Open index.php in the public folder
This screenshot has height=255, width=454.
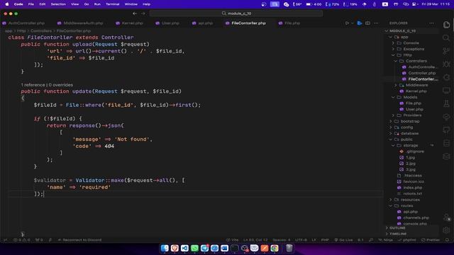coord(412,188)
